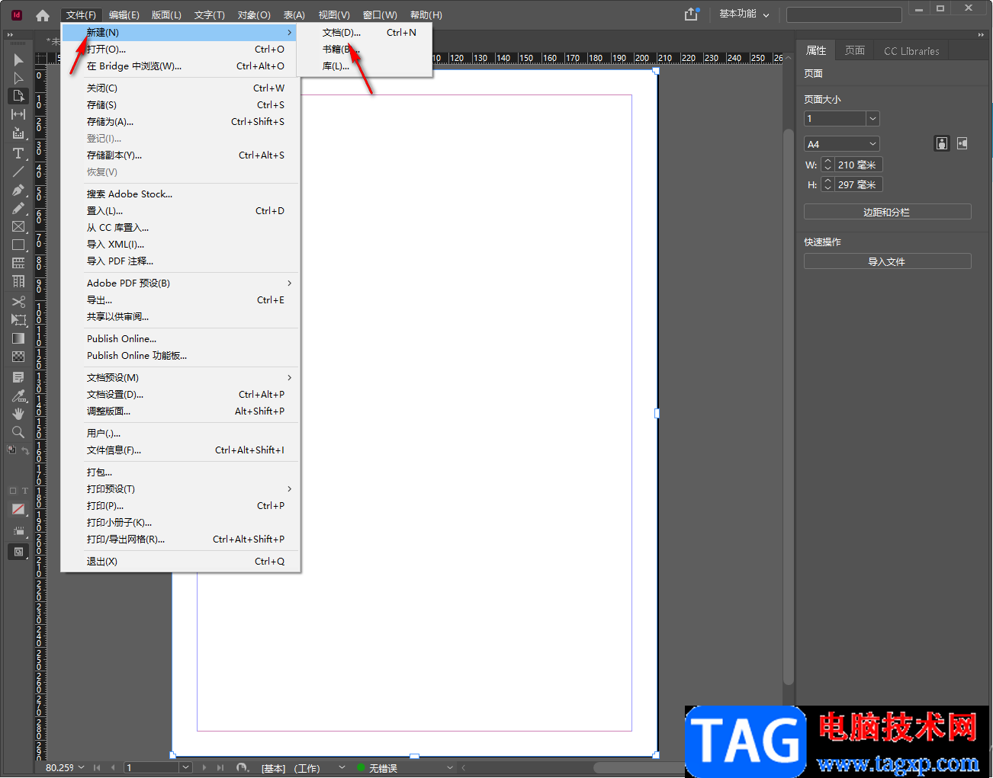The image size is (993, 778).
Task: Open the page number dropdown in Properties
Action: [873, 118]
